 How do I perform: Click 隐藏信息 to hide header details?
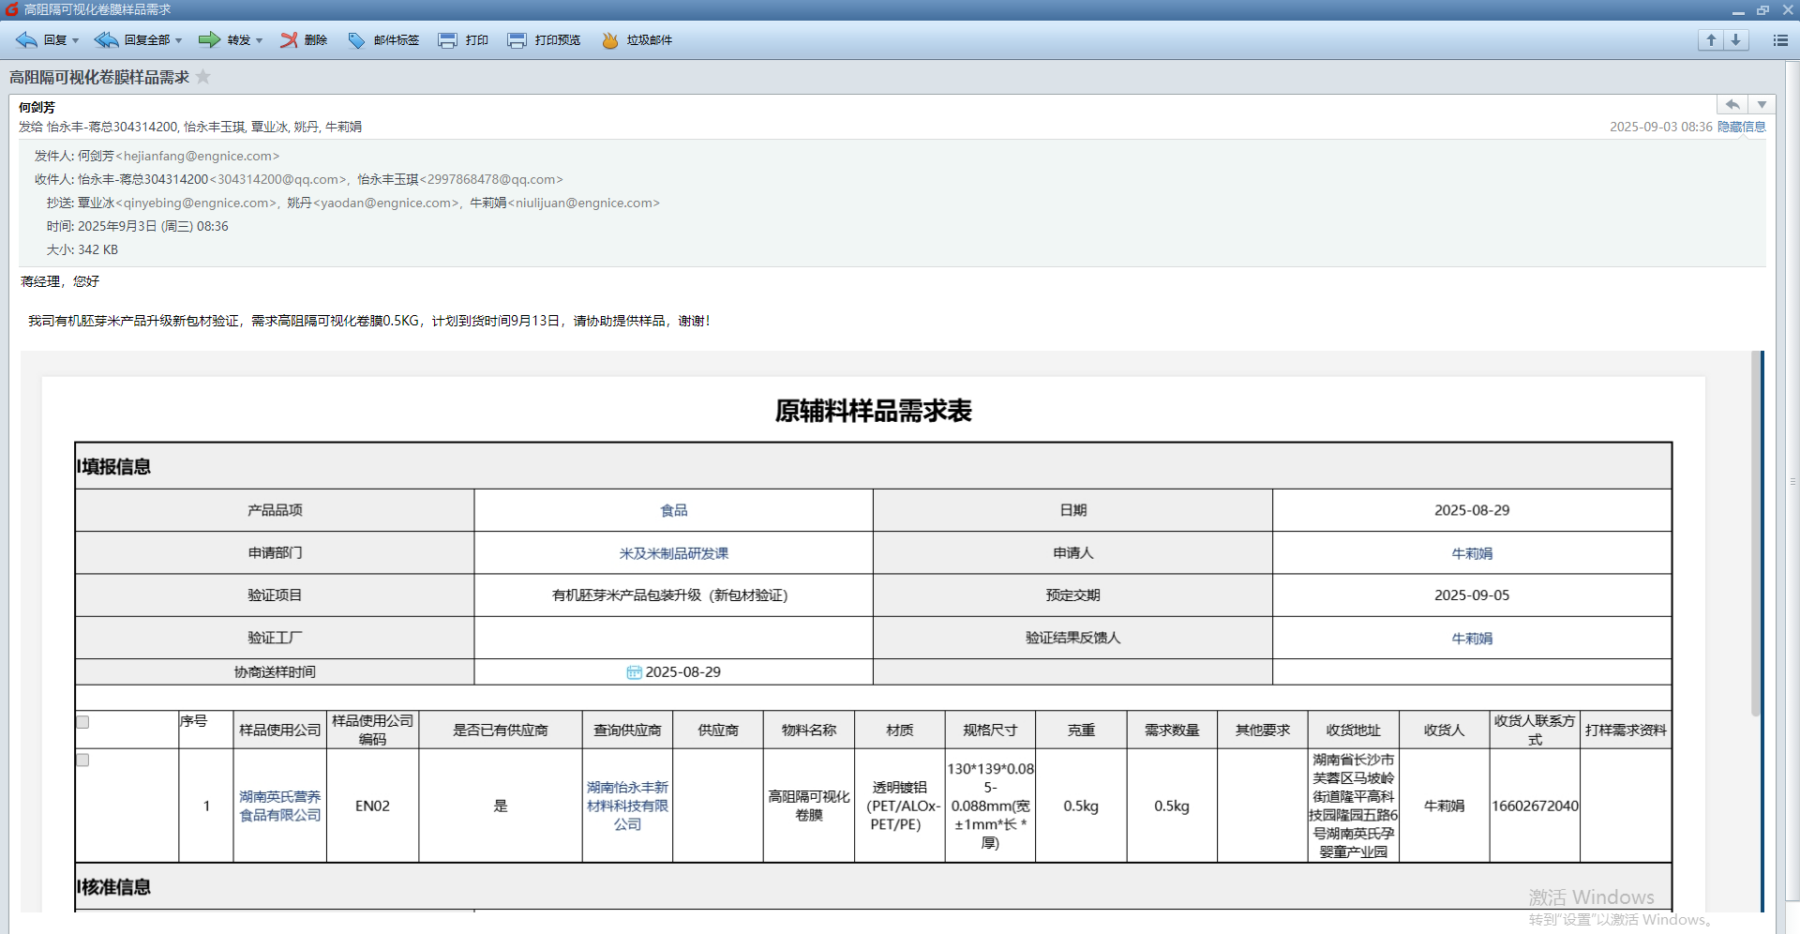click(1741, 127)
